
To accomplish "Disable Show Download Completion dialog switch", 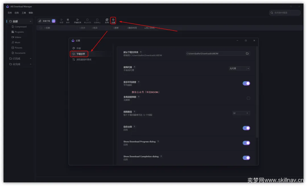I will [x=246, y=158].
